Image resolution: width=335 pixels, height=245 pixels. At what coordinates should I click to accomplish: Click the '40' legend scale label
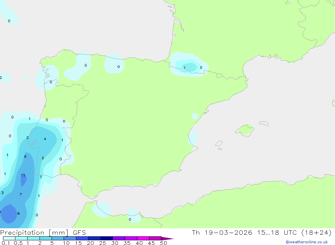coord(139,243)
